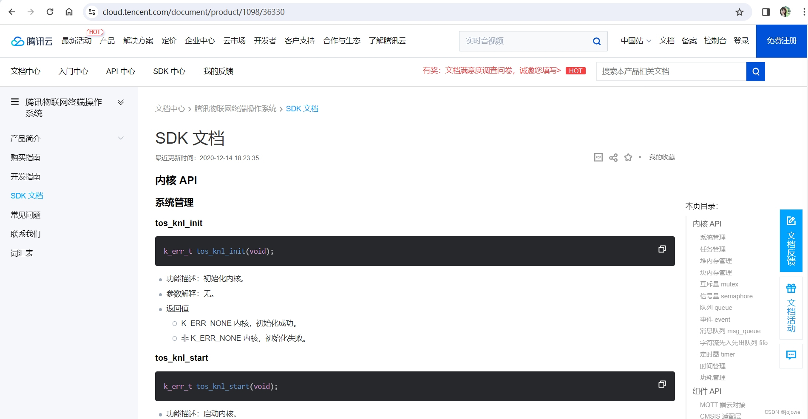
Task: Switch to the SDK 中心 tab
Action: (x=169, y=71)
